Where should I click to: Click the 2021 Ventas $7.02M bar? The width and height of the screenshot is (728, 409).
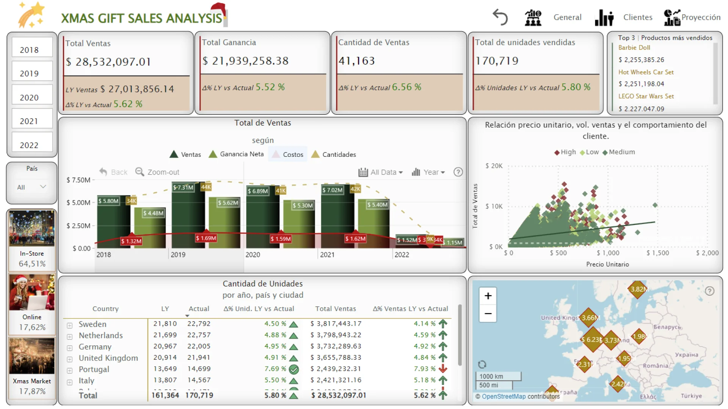(x=337, y=216)
